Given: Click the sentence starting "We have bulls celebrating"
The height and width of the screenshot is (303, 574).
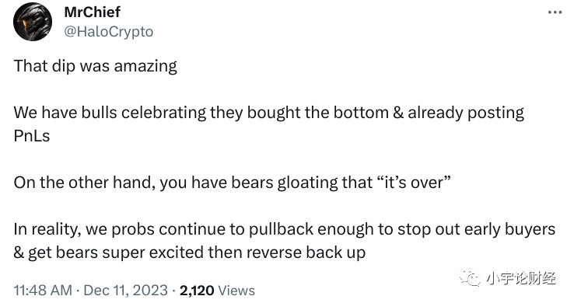Looking at the screenshot, I should (268, 124).
